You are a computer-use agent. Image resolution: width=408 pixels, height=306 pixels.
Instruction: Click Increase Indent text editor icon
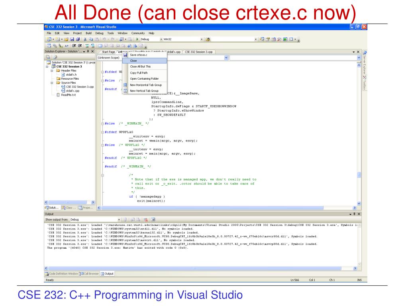pos(80,45)
